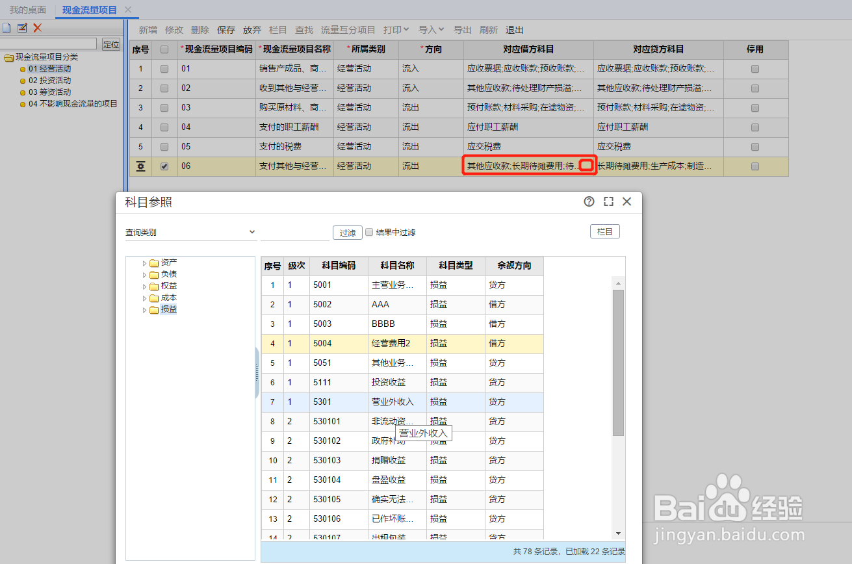
Task: Click the filter text input field
Action: 295,233
